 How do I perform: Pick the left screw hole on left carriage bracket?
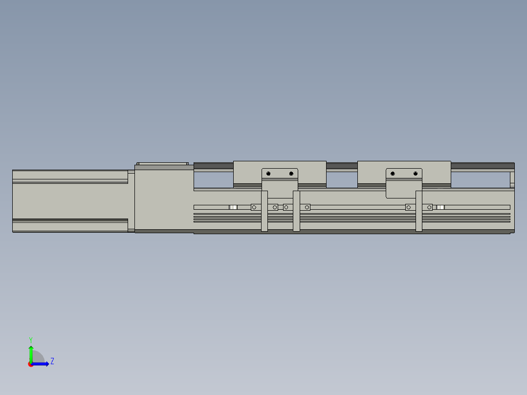[268, 174]
